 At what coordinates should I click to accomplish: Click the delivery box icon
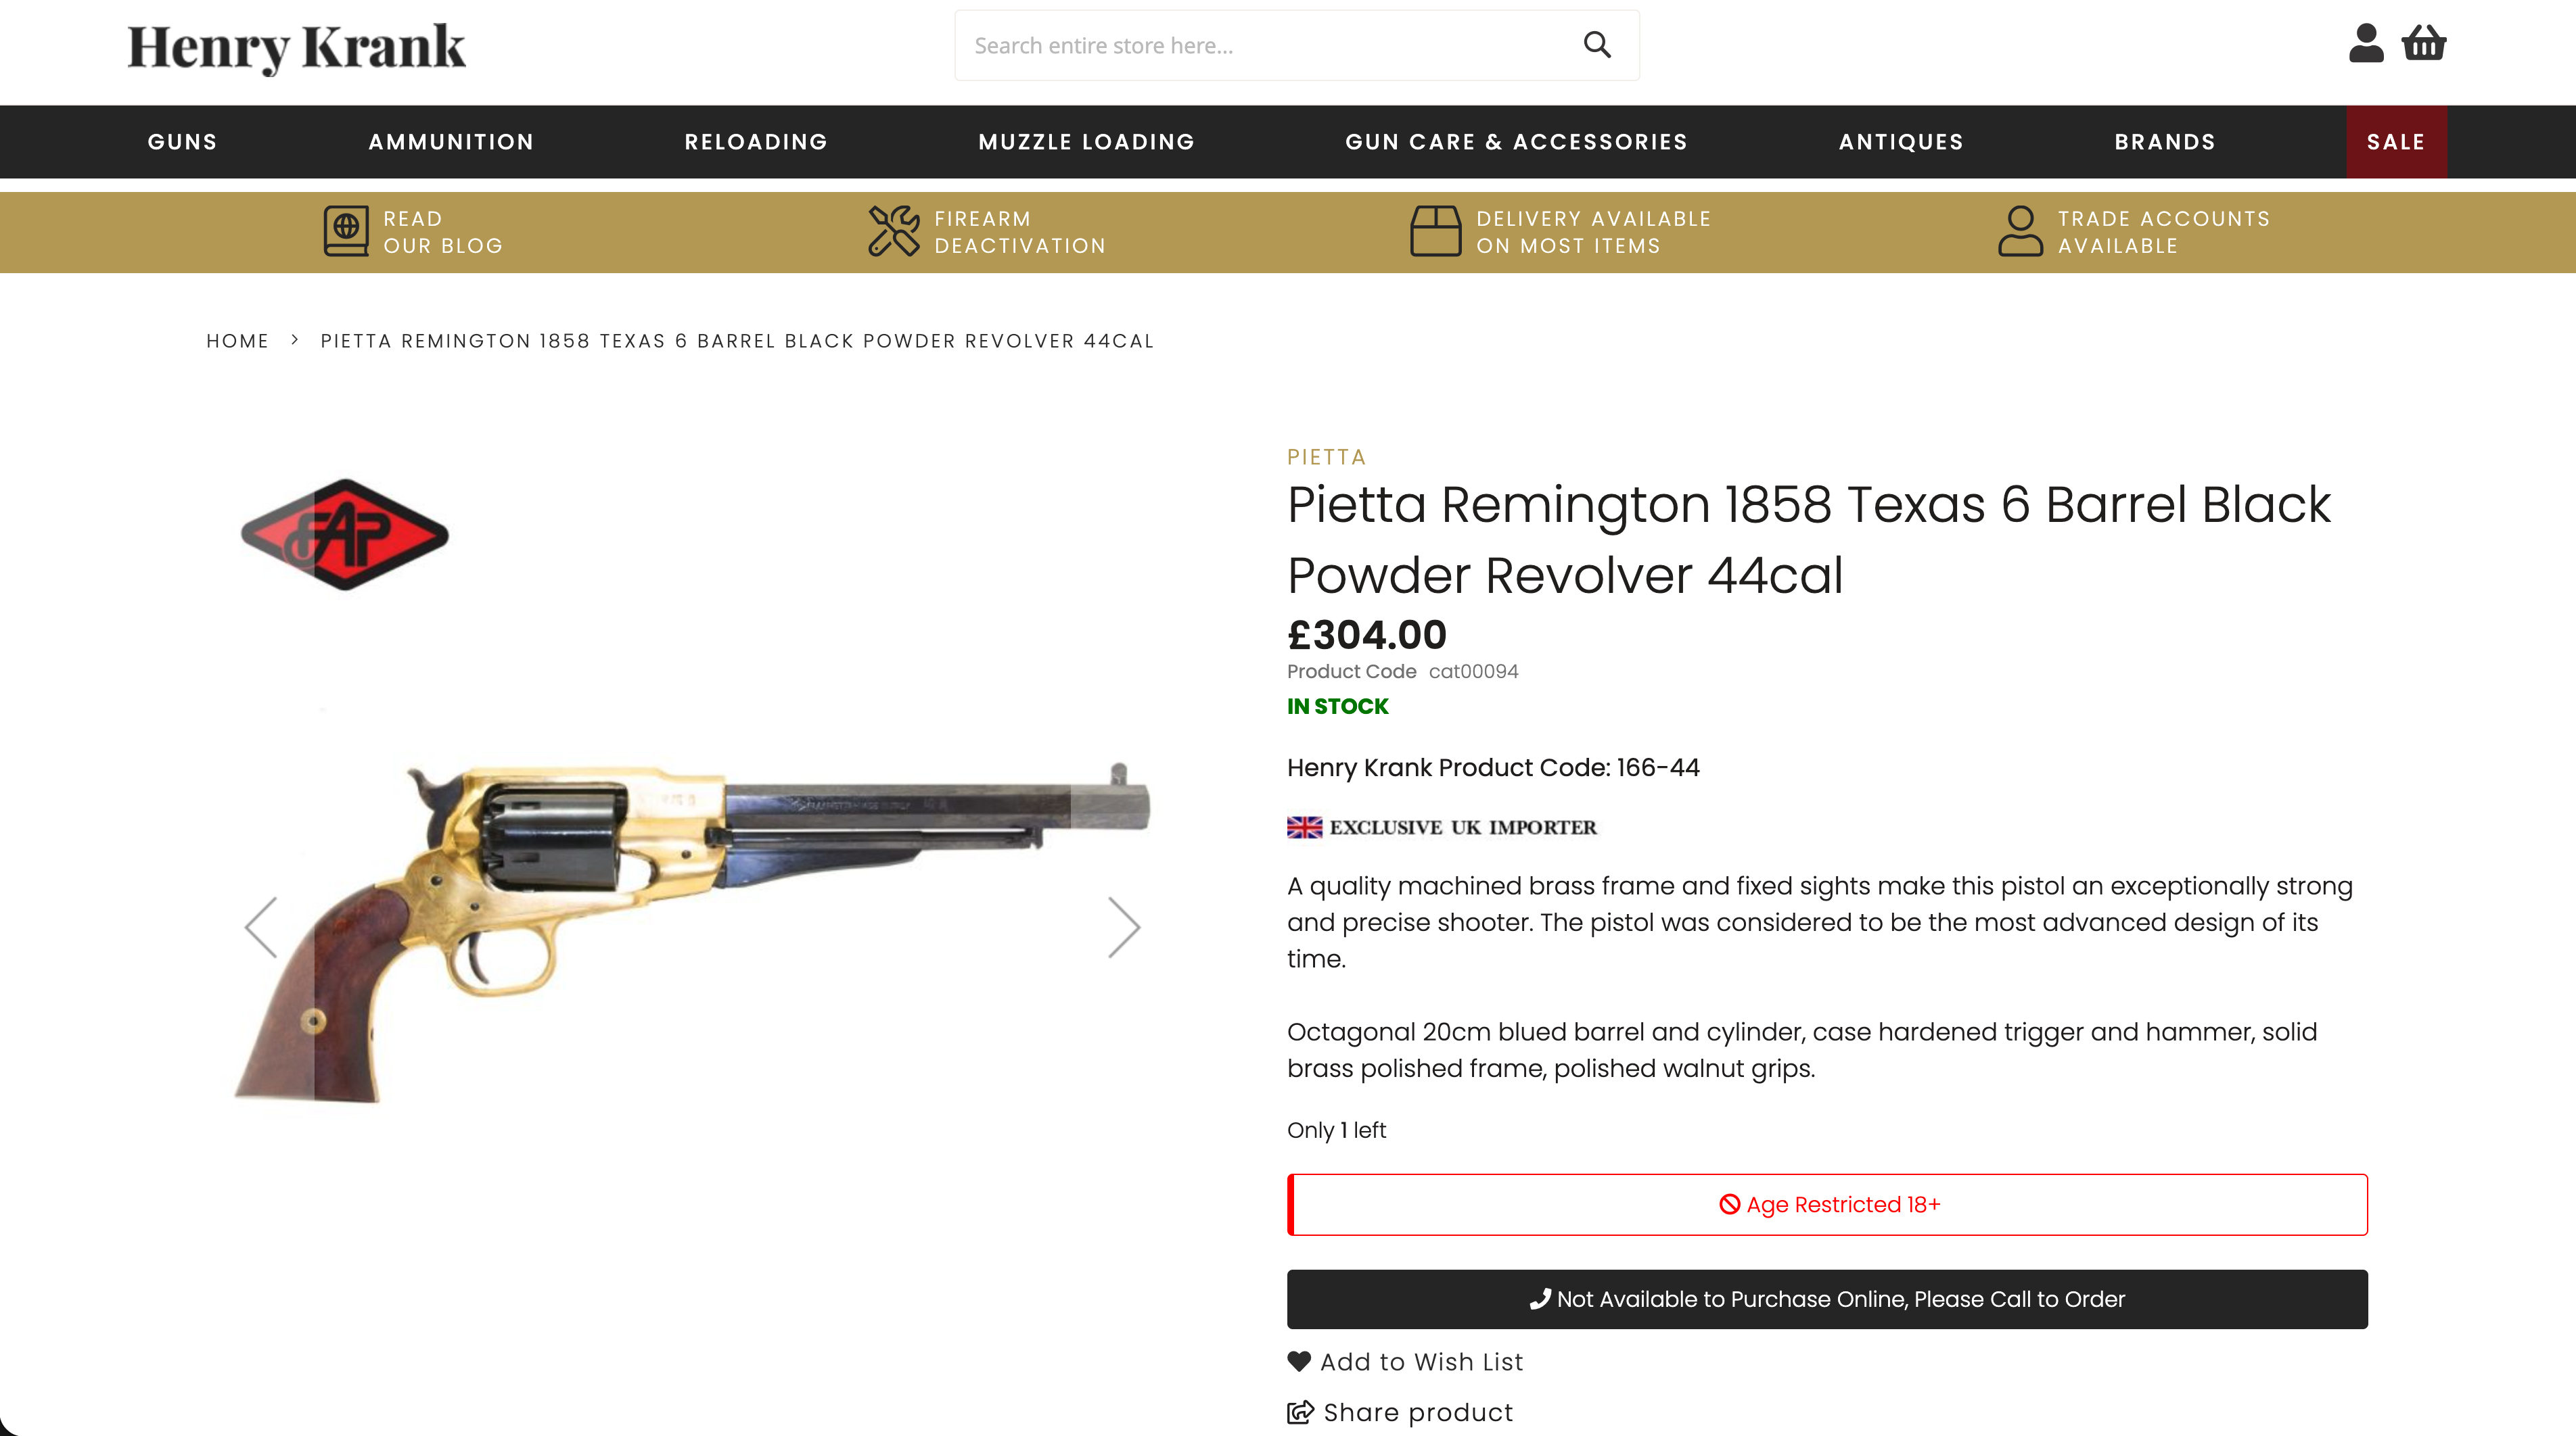pos(1435,231)
